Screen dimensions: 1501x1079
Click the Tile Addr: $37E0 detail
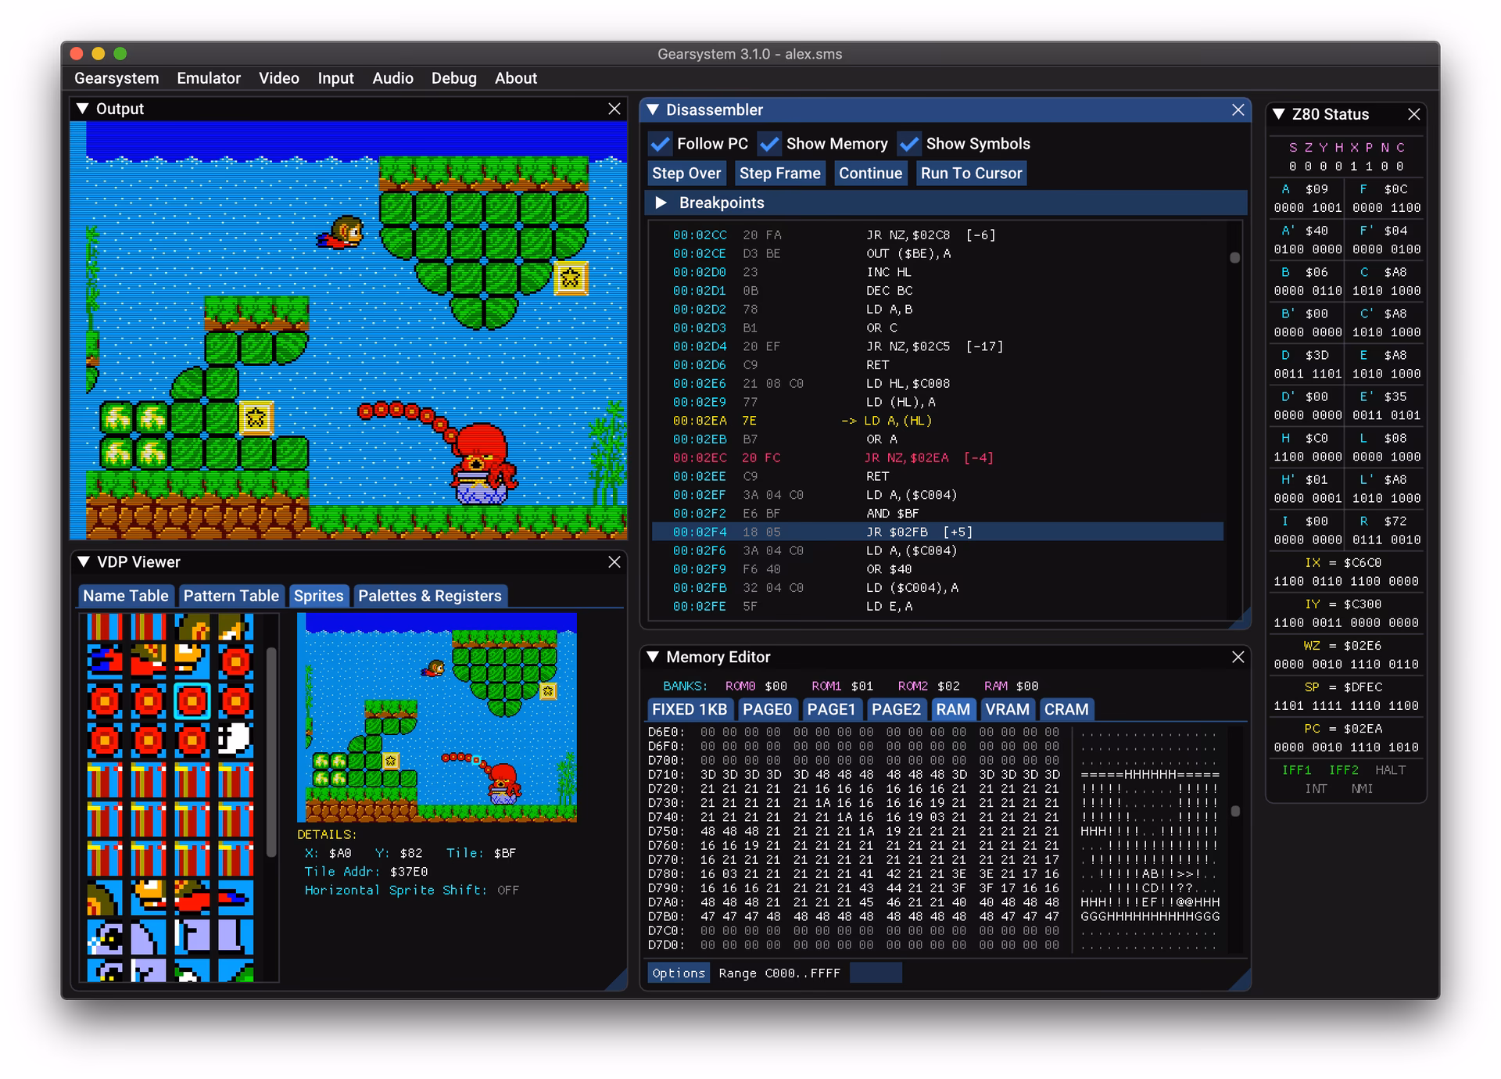point(366,871)
